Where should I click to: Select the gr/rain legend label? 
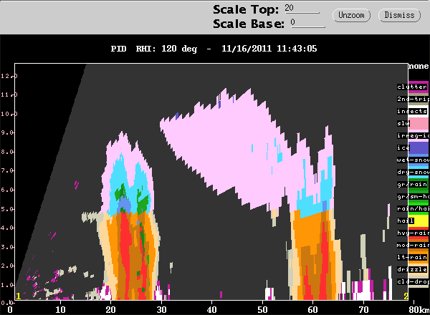pyautogui.click(x=412, y=184)
